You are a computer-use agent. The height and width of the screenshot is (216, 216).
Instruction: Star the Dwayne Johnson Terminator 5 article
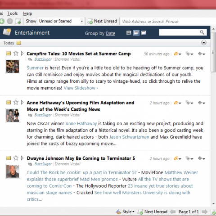[x=16, y=158]
